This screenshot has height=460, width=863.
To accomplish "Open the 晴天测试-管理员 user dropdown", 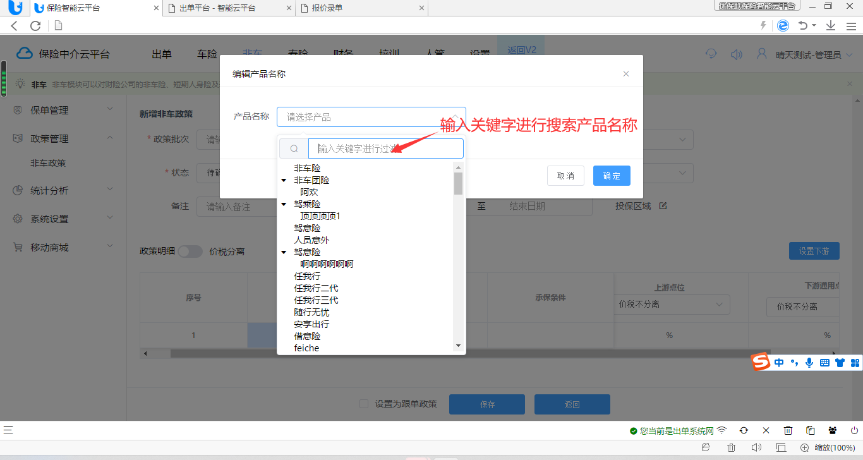I will coord(814,55).
